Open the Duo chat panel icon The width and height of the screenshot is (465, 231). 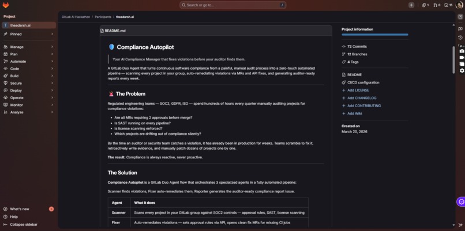(460, 29)
